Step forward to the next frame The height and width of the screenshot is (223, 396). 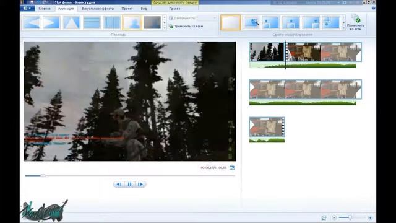140,185
